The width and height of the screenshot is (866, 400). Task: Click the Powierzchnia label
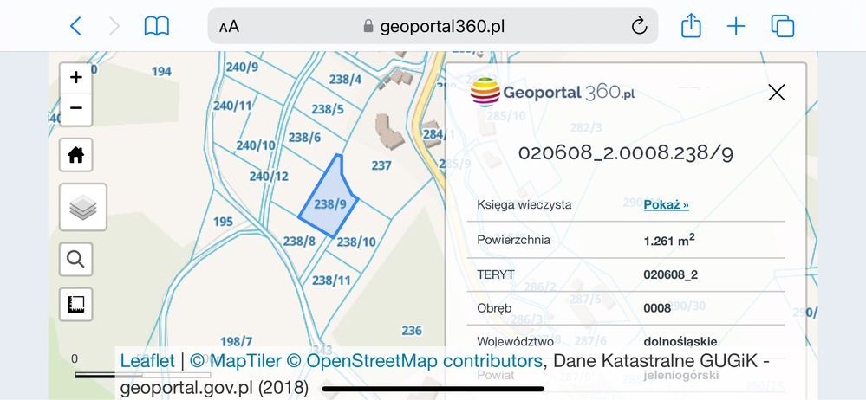514,240
